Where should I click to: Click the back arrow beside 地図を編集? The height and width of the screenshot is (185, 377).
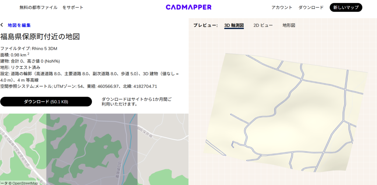point(2,25)
